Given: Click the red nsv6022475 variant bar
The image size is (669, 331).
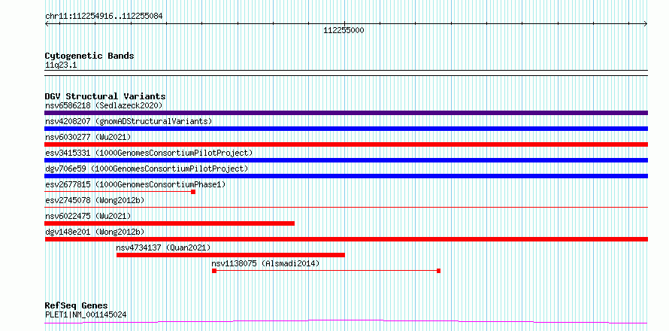Looking at the screenshot, I should (x=169, y=223).
